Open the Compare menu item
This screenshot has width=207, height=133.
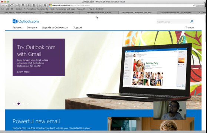click(32, 27)
